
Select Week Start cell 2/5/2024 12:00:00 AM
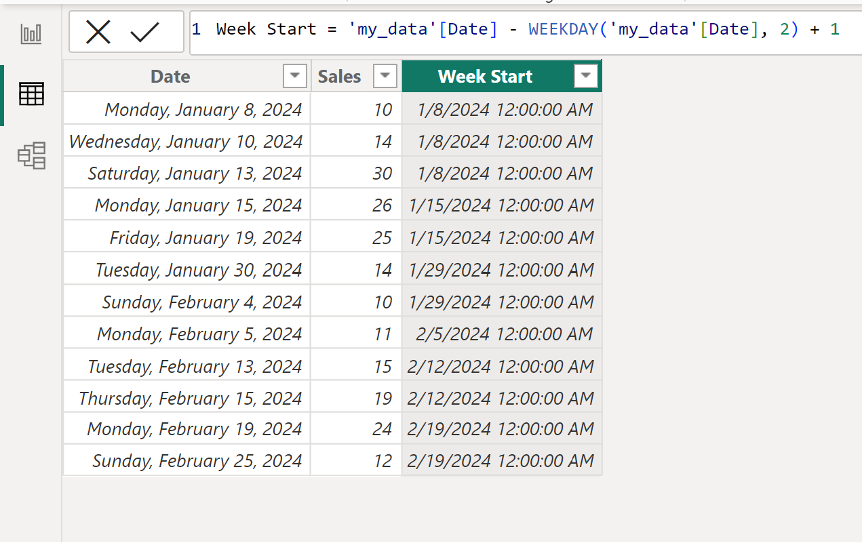point(501,334)
